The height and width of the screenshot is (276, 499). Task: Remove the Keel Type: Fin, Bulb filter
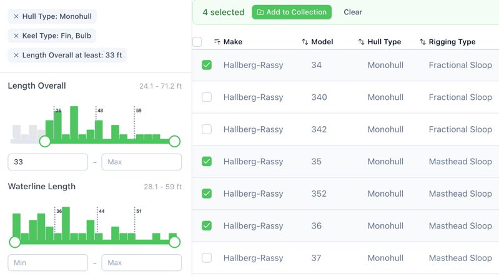16,36
